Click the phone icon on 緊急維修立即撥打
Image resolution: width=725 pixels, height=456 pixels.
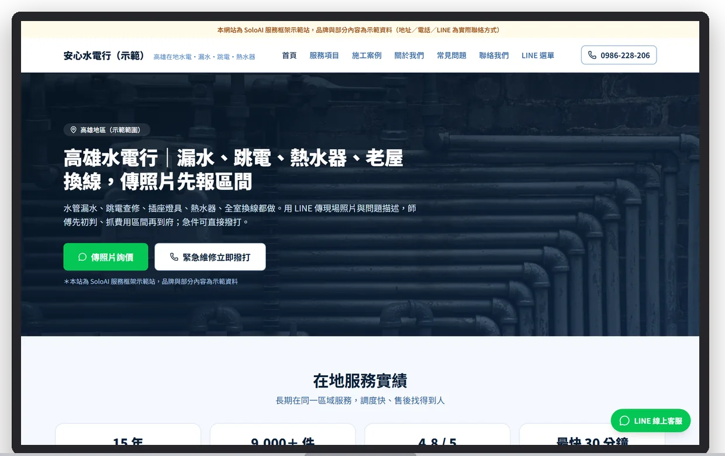pyautogui.click(x=174, y=257)
